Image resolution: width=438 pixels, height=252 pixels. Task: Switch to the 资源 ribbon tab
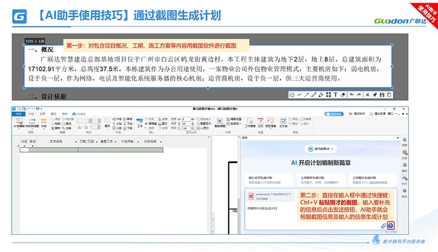[x=42, y=114]
